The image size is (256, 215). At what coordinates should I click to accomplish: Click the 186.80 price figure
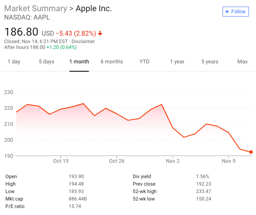click(21, 32)
